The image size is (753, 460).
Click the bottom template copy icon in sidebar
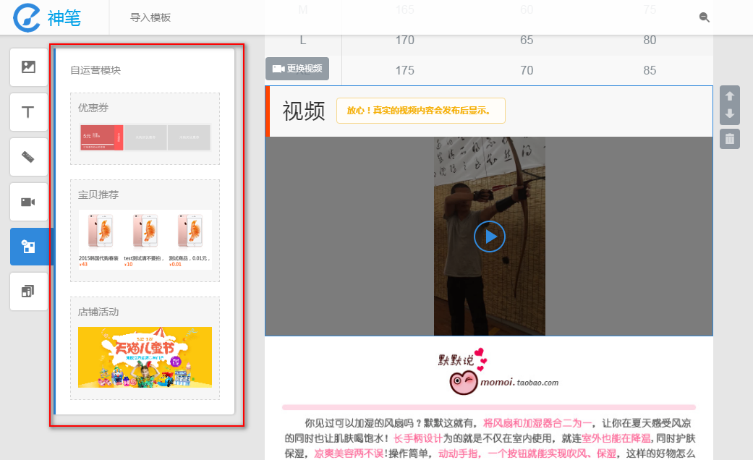tap(28, 291)
